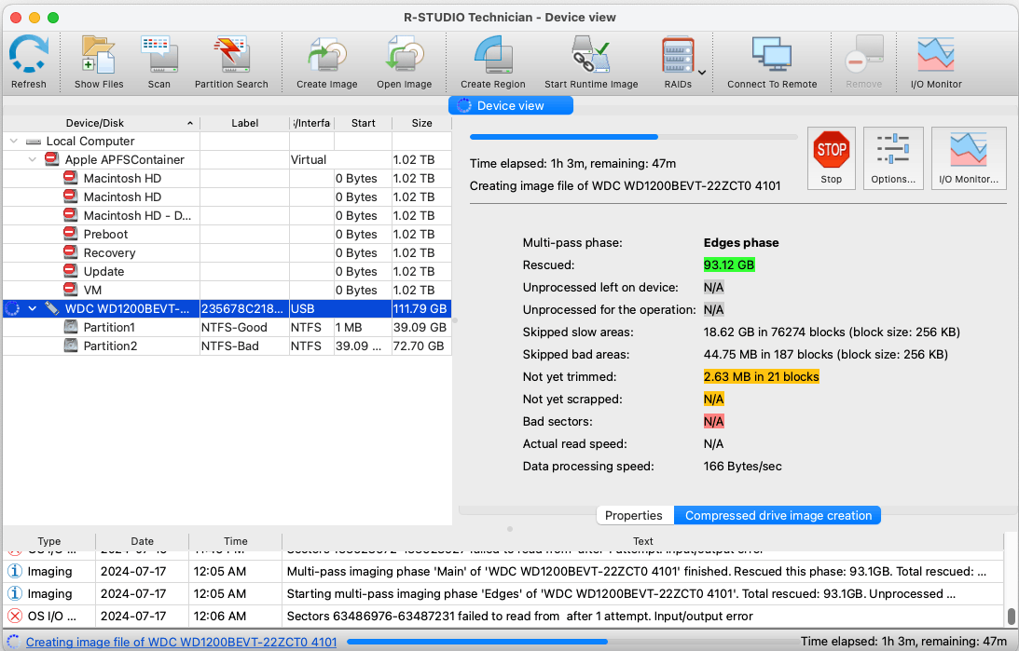This screenshot has width=1019, height=651.
Task: Click the 166 Bytes/sec speed value
Action: [743, 466]
